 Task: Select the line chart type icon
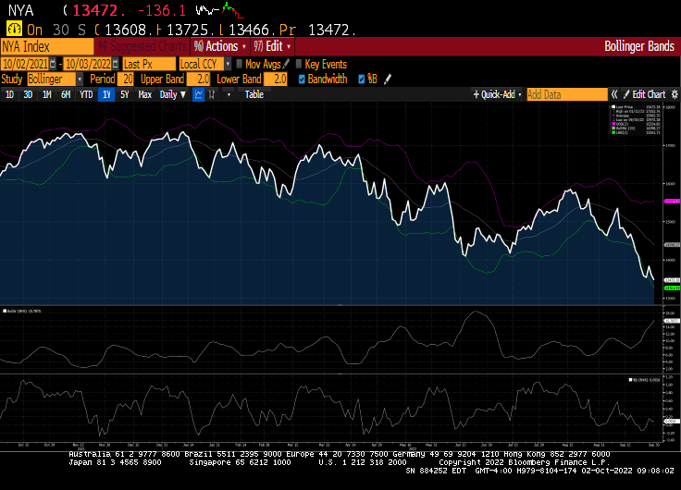click(199, 94)
